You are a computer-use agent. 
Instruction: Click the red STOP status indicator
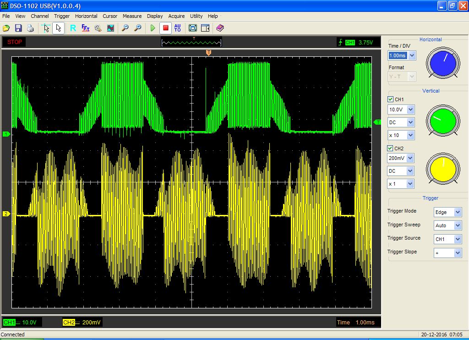pos(14,42)
